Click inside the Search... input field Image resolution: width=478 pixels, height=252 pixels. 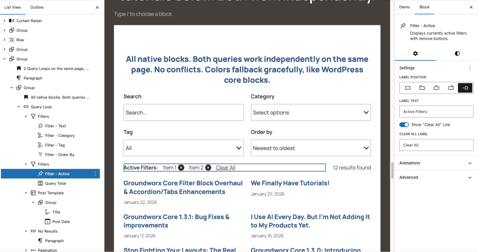[184, 112]
